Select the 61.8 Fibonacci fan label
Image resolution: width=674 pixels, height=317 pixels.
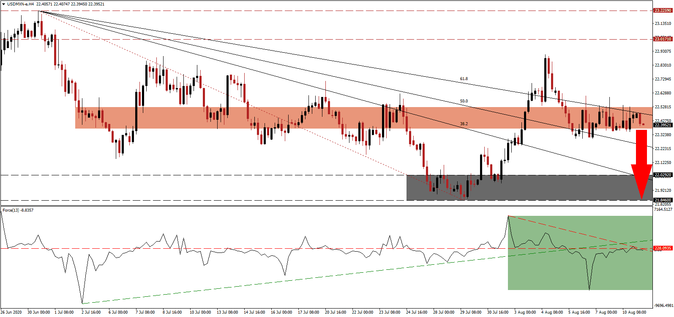(x=464, y=79)
